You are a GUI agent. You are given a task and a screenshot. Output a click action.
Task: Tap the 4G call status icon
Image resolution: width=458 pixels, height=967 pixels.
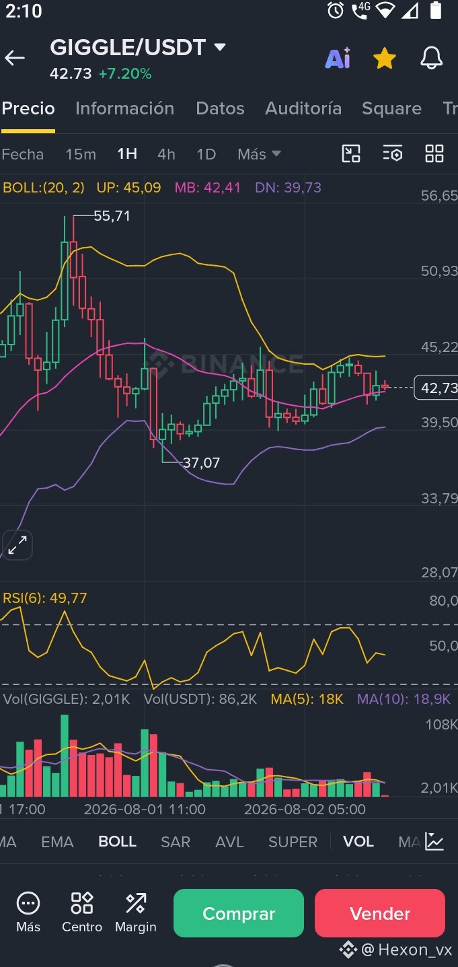[x=360, y=10]
